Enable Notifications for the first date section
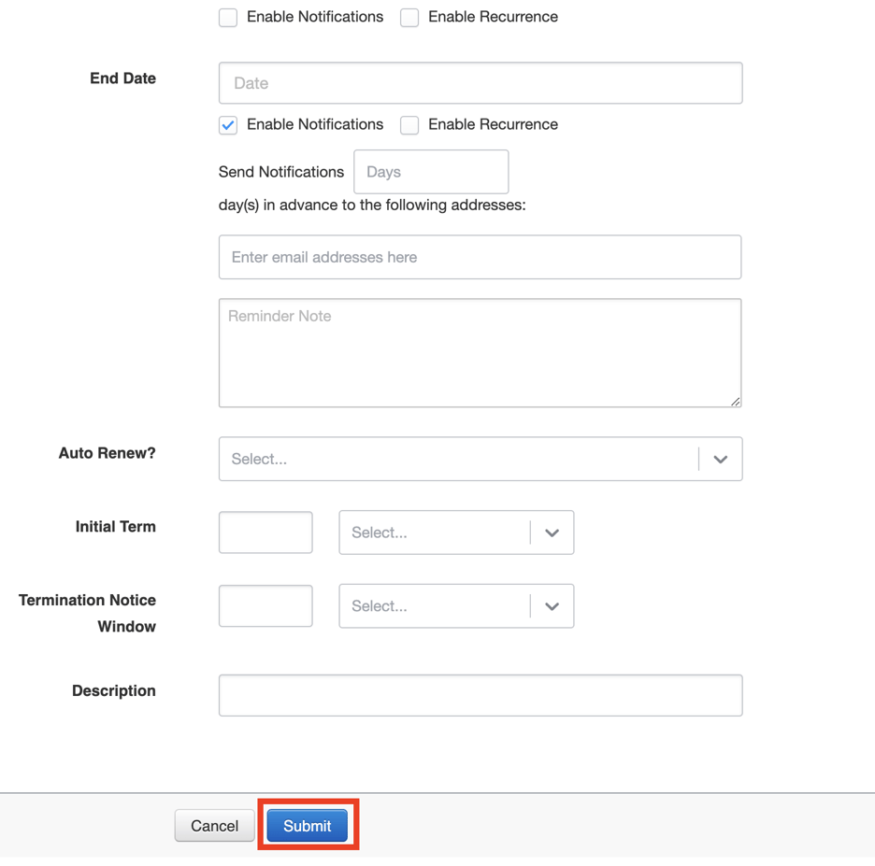The image size is (875, 866). [x=227, y=17]
